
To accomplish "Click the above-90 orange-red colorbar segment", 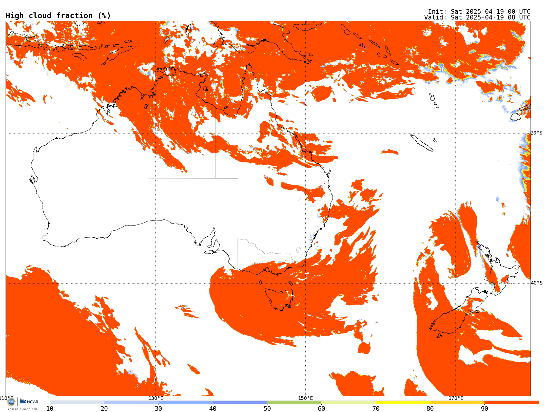I will click(512, 402).
